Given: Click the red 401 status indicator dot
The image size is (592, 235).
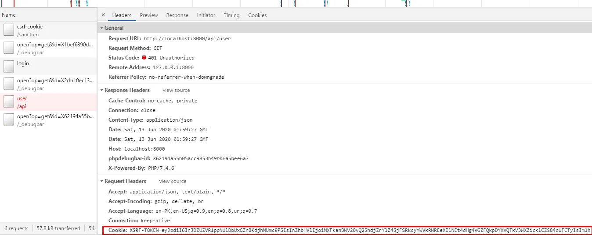Looking at the screenshot, I should (x=144, y=57).
